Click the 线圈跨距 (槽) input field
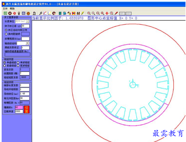186x142 pixels. (x=25, y=73)
